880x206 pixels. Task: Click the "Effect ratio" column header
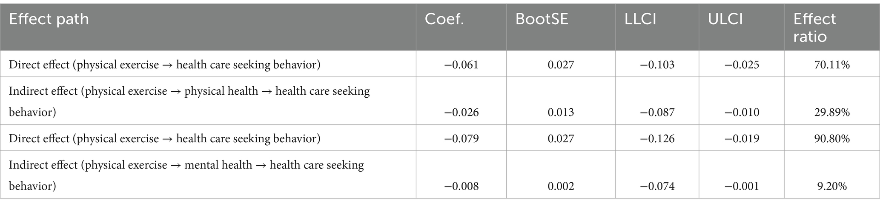(814, 28)
